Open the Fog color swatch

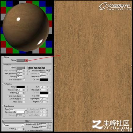click(44, 96)
